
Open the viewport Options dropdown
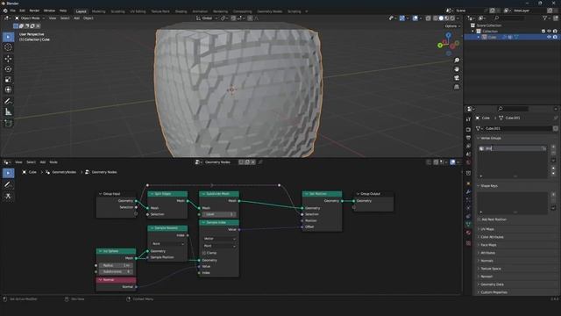tap(452, 26)
